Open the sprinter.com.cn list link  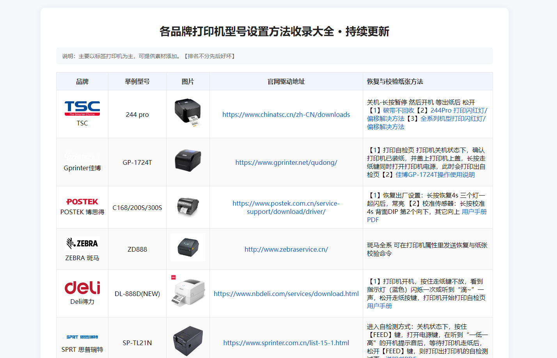click(x=286, y=343)
